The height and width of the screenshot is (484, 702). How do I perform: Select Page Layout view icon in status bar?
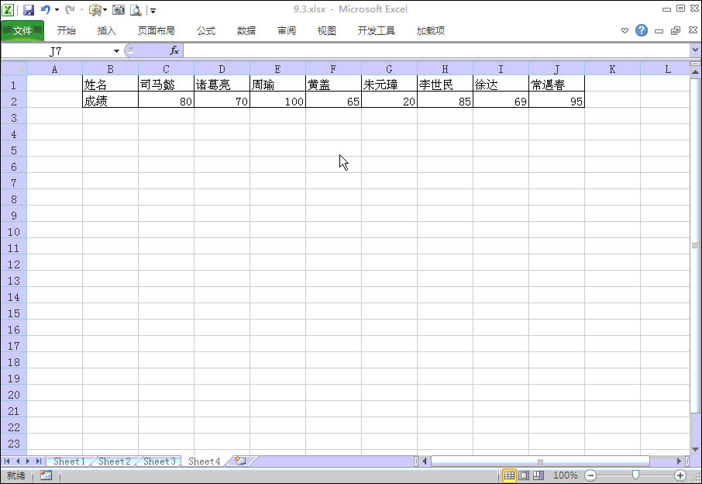524,475
